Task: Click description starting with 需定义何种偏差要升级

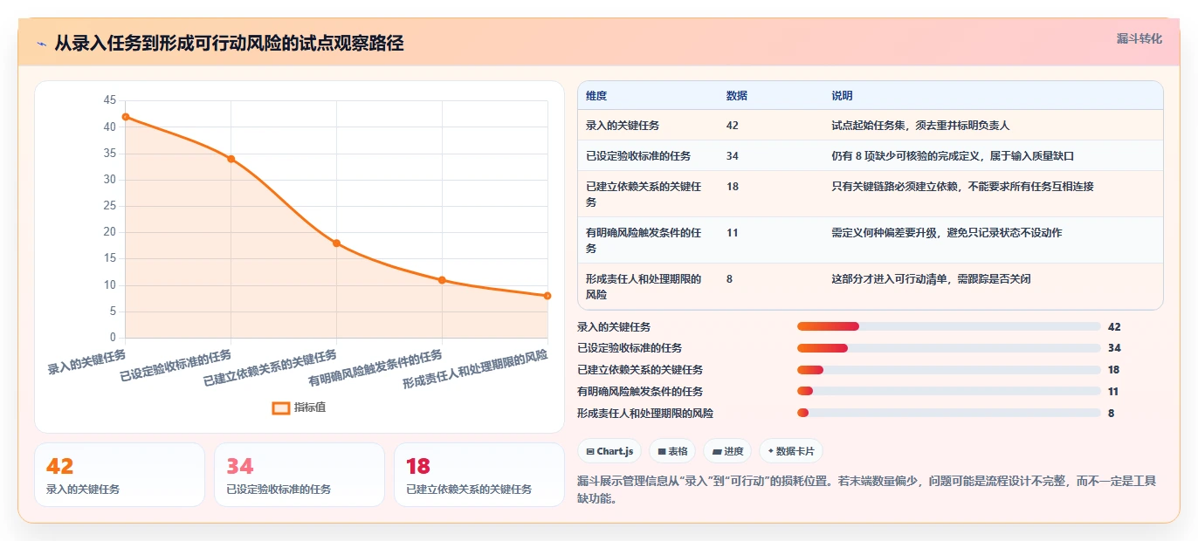Action: pyautogui.click(x=947, y=233)
